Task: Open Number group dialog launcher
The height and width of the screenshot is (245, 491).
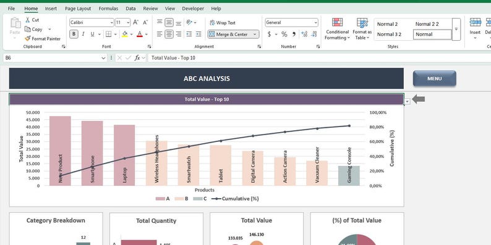Action: (318, 46)
